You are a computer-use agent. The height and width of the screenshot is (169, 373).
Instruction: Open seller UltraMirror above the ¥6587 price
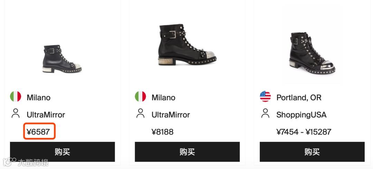(46, 115)
